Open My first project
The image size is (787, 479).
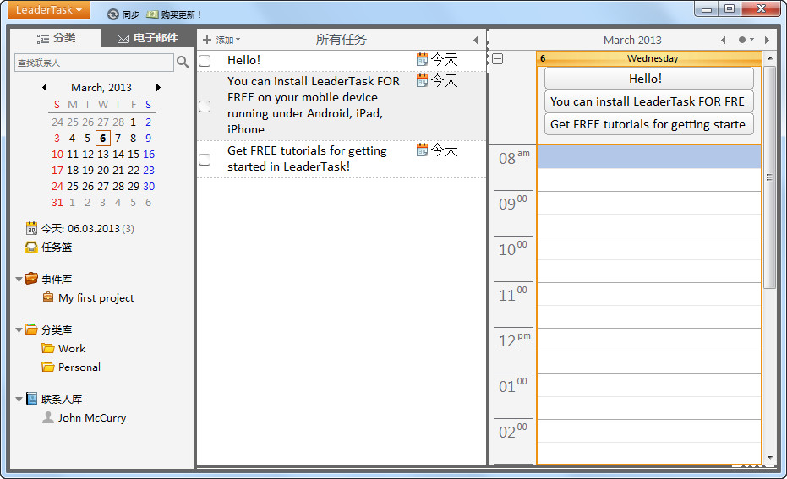point(96,298)
